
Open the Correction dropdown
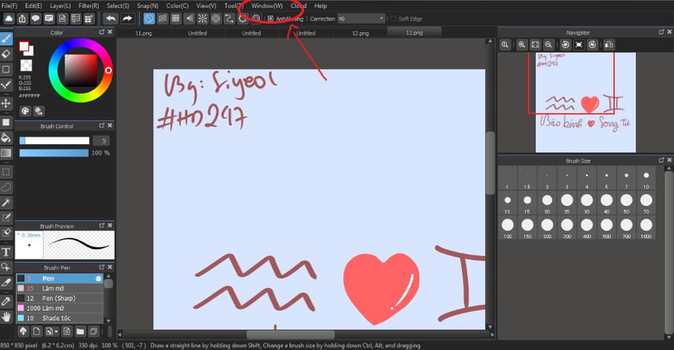pos(361,18)
